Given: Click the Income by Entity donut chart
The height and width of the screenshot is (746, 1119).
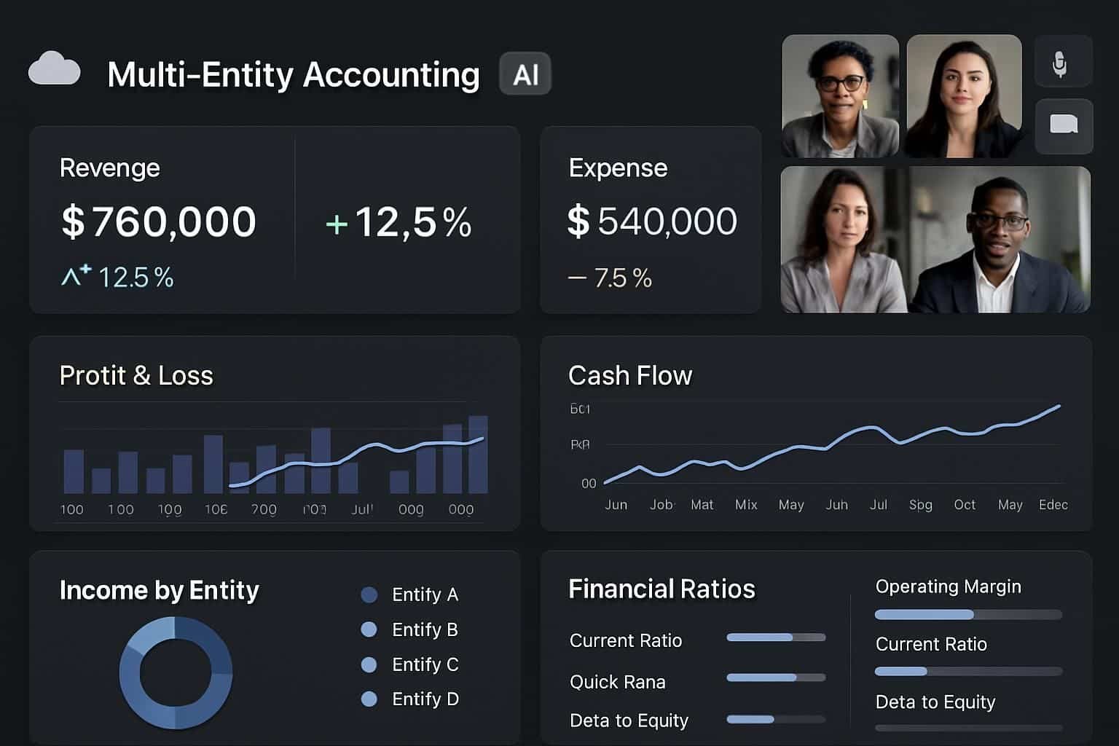Looking at the screenshot, I should pyautogui.click(x=176, y=672).
